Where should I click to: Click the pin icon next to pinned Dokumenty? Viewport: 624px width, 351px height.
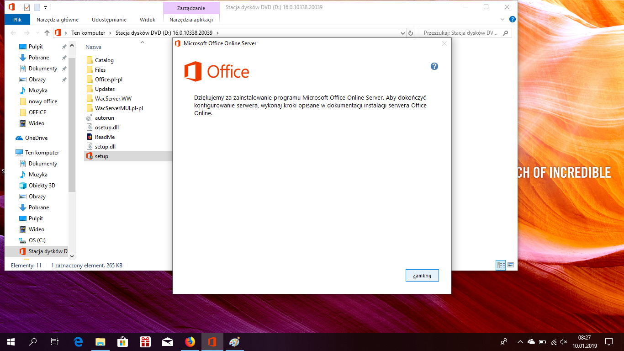(64, 69)
